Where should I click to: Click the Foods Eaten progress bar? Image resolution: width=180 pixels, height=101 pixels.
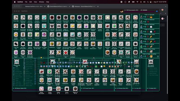[97, 90]
